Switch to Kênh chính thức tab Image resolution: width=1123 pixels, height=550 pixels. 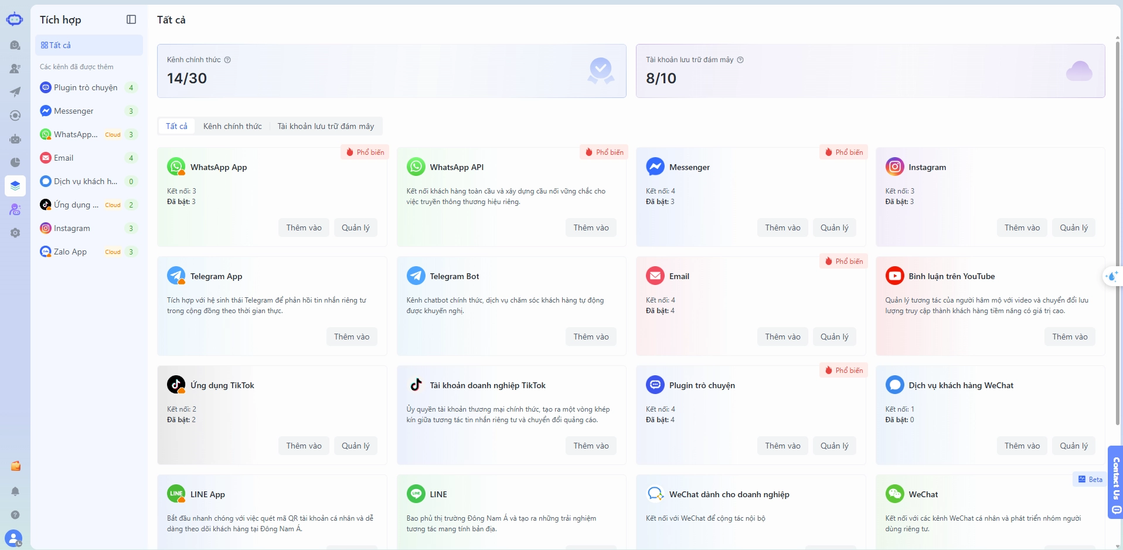233,126
